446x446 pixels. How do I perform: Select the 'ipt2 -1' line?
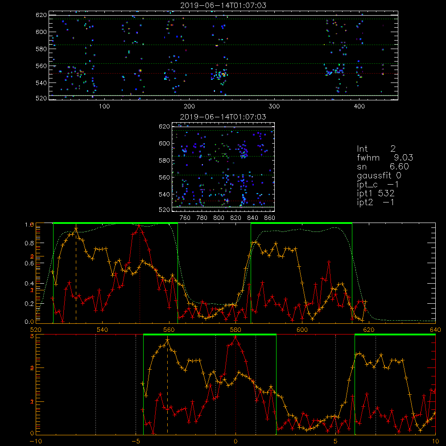tap(376, 202)
